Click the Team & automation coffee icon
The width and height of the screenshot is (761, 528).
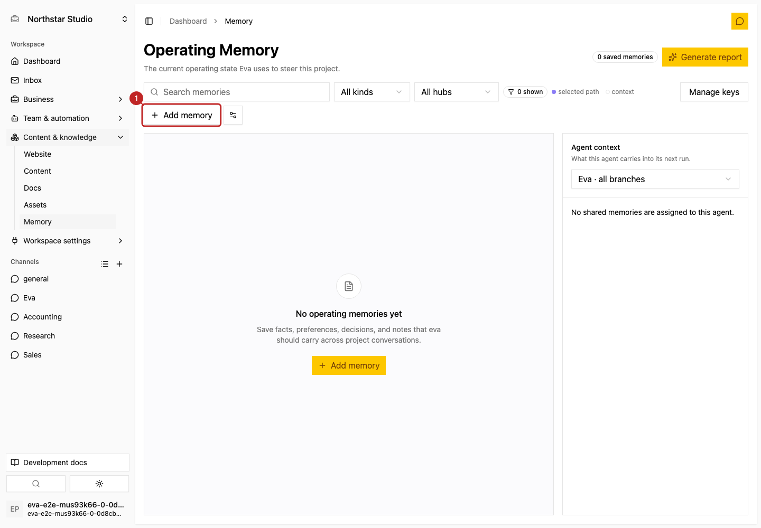[15, 118]
